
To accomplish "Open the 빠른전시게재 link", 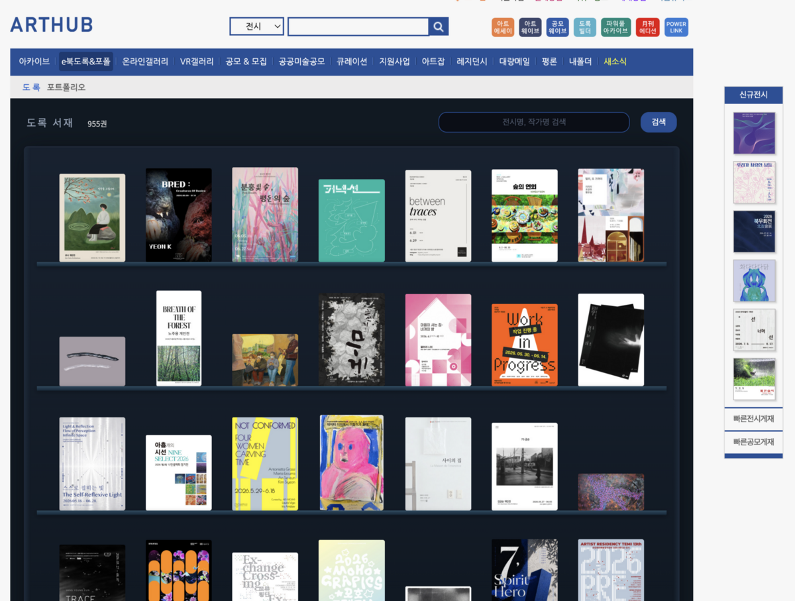I will 753,419.
